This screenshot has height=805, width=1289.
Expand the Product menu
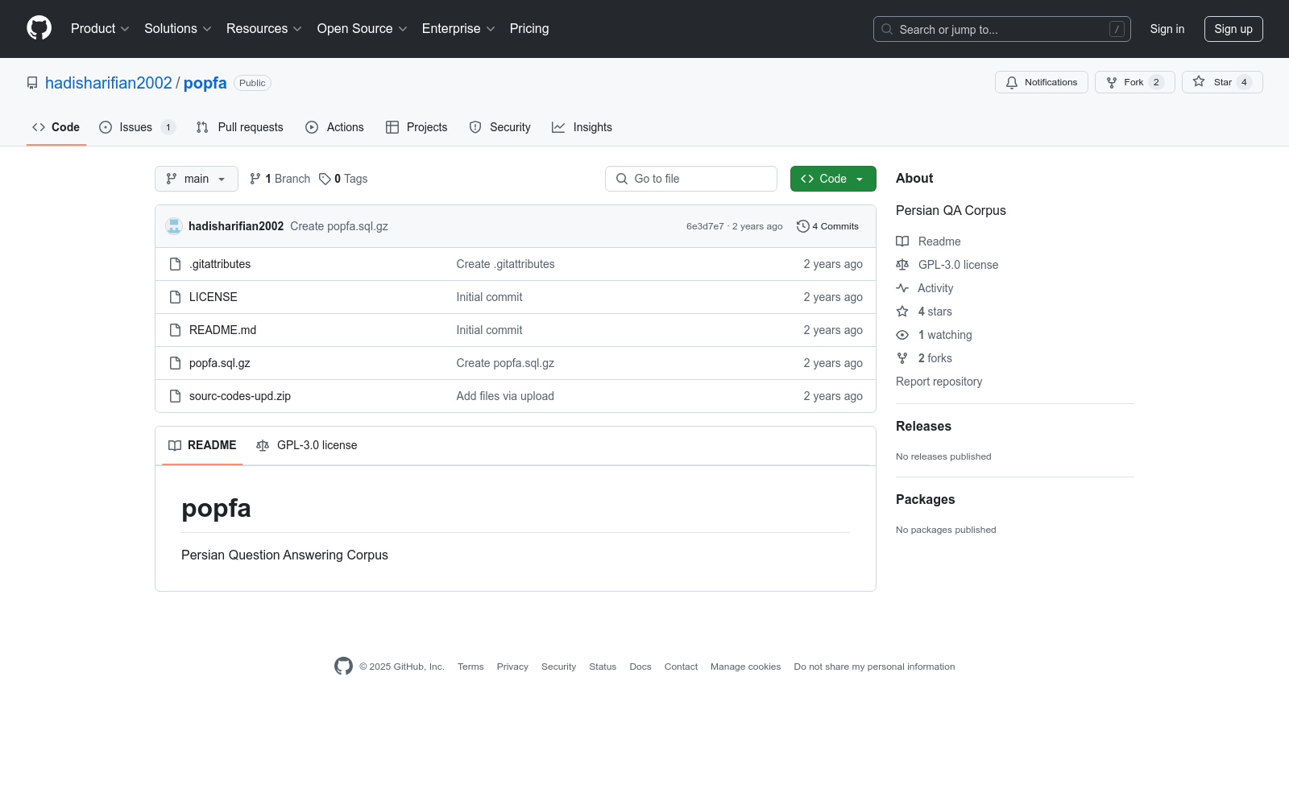100,29
